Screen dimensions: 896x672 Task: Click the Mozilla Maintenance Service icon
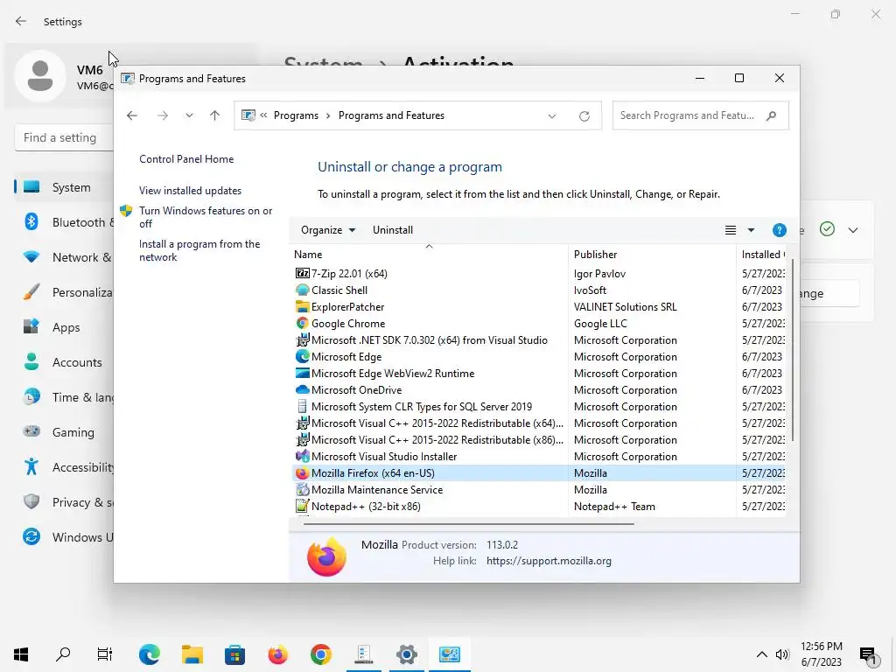pyautogui.click(x=302, y=490)
